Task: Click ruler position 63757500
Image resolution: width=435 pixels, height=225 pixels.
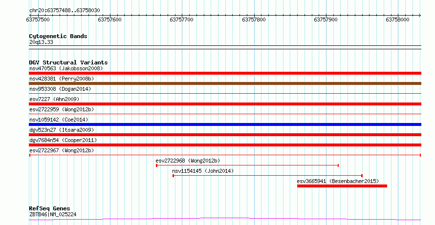Action: (x=38, y=20)
